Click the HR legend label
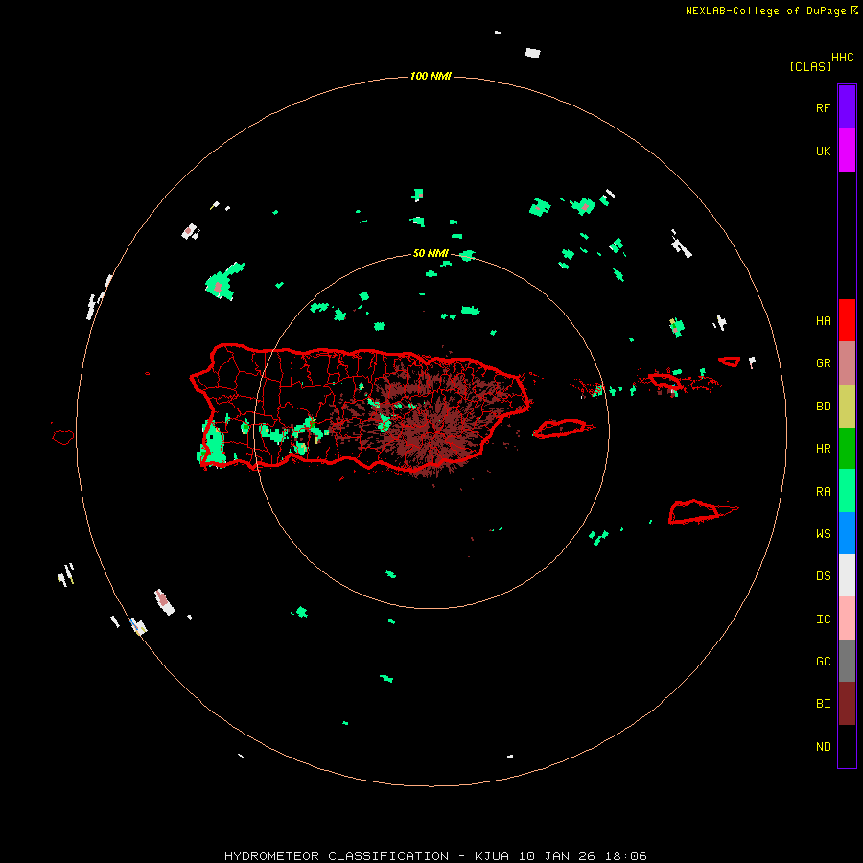The height and width of the screenshot is (863, 863). click(823, 448)
